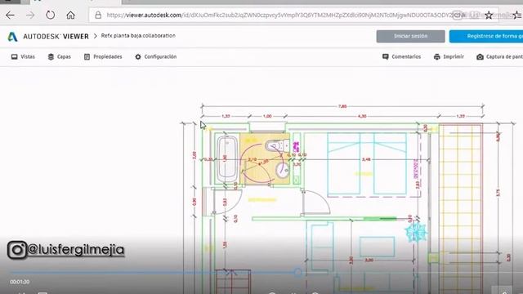Go back with the browser back arrow
This screenshot has width=523, height=294.
point(10,15)
